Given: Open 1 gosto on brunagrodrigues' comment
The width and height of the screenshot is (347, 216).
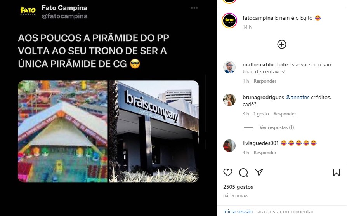Looking at the screenshot, I should pos(261,114).
